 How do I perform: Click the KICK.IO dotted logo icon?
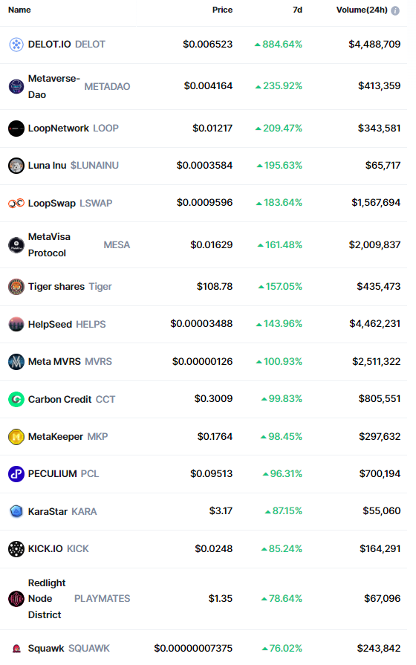click(16, 549)
